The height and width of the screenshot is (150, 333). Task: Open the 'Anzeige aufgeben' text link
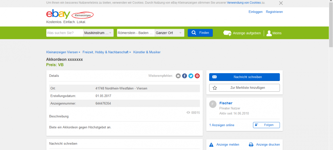point(247,33)
